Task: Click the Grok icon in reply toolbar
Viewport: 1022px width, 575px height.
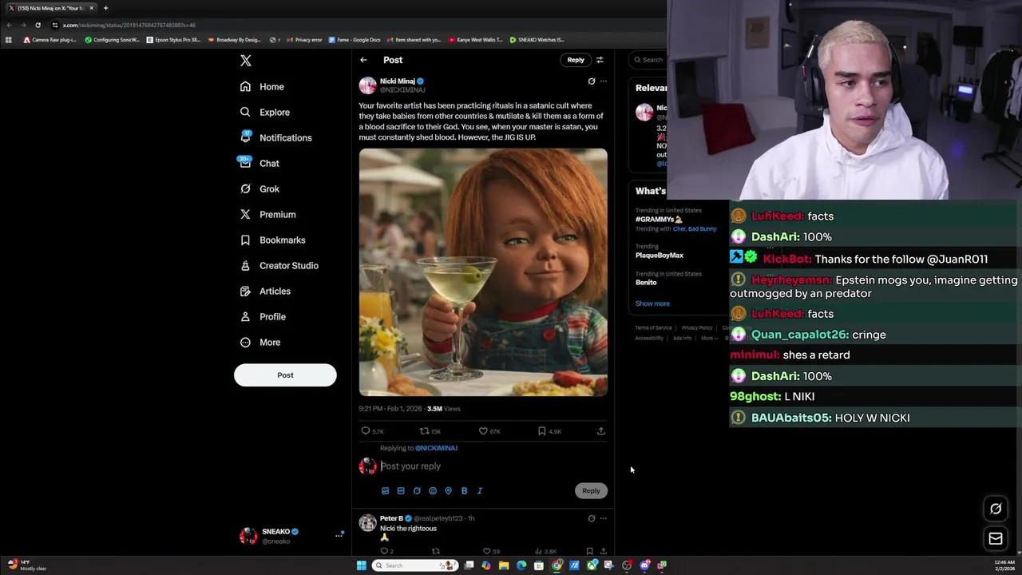Action: 417,491
